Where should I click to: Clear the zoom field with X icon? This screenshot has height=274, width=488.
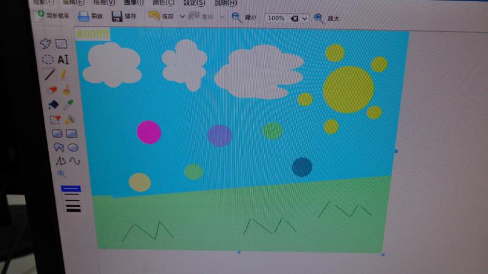tap(295, 19)
